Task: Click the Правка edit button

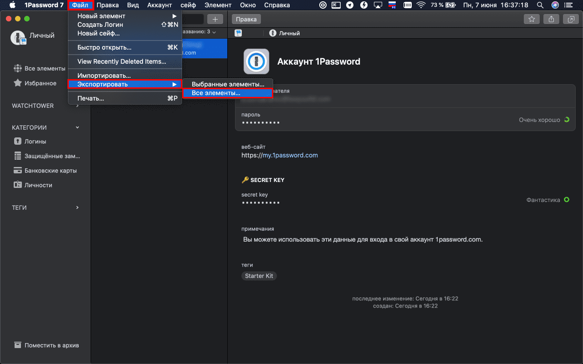Action: click(x=246, y=19)
